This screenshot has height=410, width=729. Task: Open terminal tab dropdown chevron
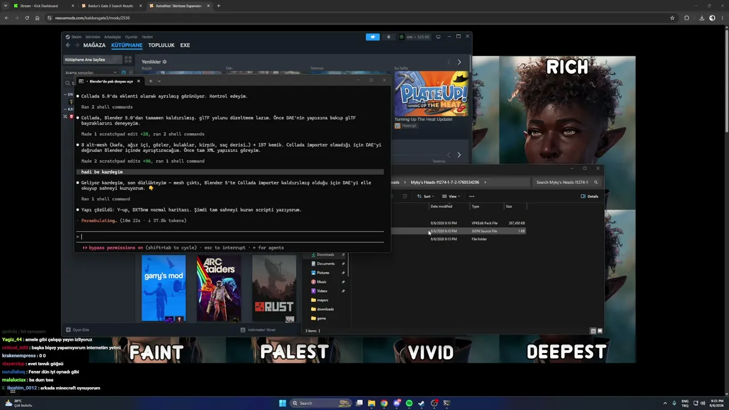click(159, 81)
